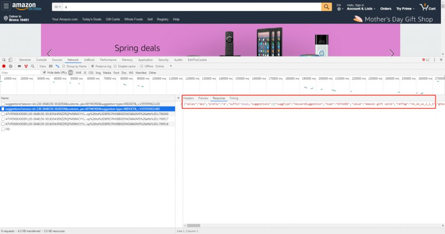The image size is (445, 234).
Task: Toggle the device toolbar icon
Action: (x=10, y=60)
